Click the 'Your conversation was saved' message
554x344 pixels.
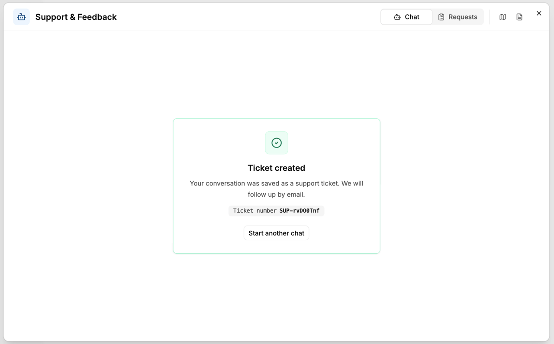pos(276,189)
